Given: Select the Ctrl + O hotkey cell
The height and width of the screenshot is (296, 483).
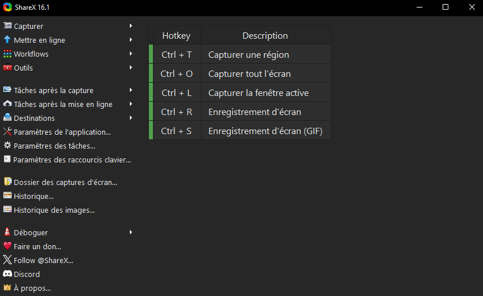Looking at the screenshot, I should point(177,74).
